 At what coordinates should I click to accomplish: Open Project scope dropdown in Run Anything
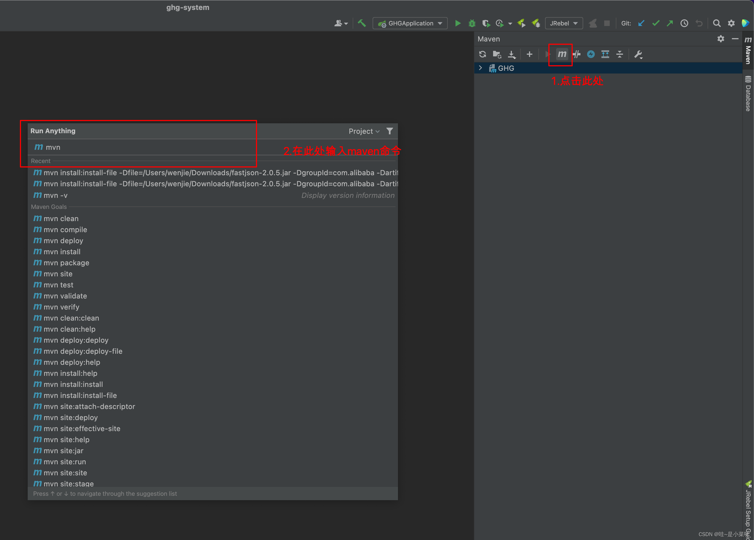(x=364, y=131)
